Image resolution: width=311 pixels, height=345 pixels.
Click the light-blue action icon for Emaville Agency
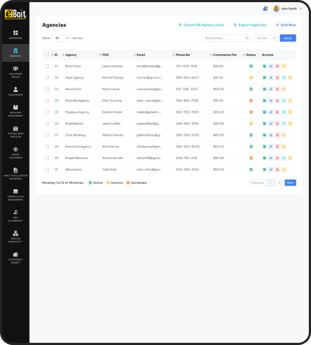pos(284,100)
